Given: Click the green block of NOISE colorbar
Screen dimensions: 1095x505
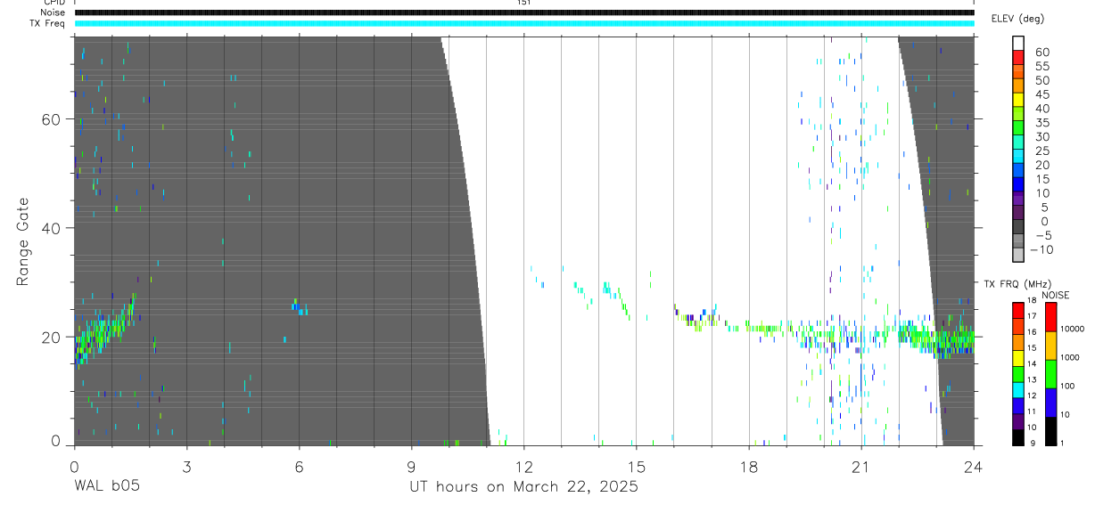Looking at the screenshot, I should (1049, 373).
